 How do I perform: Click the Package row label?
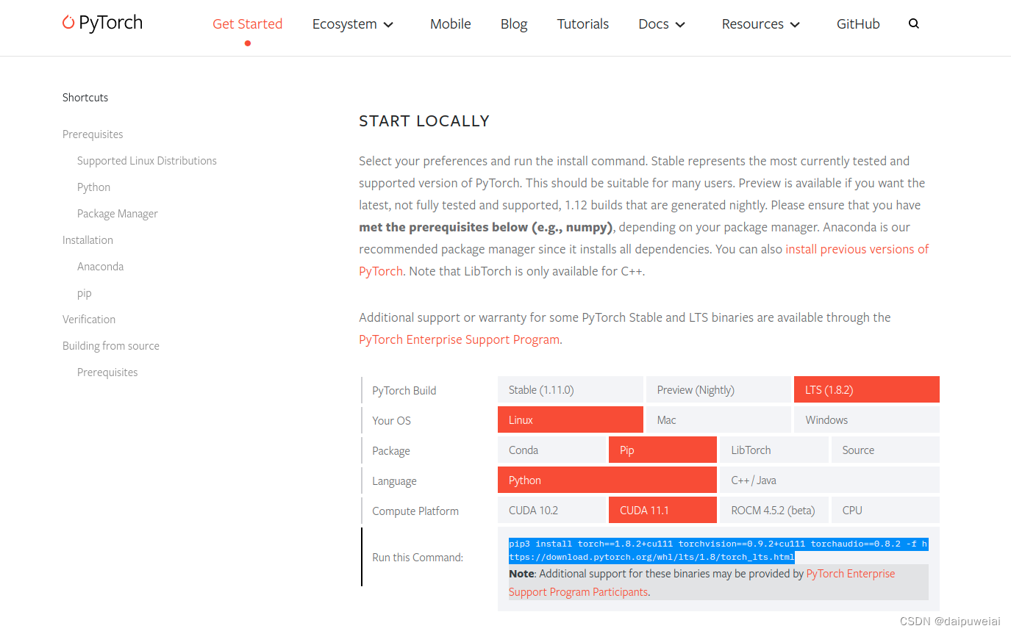(390, 450)
